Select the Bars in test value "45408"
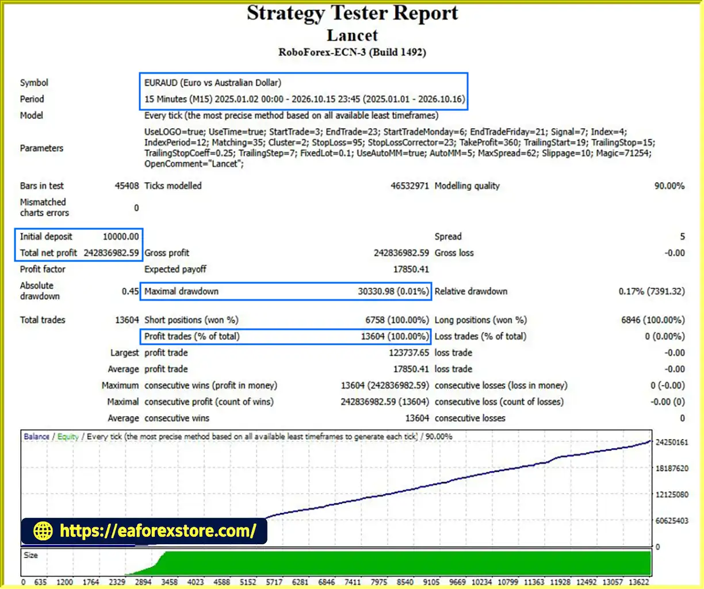704x589 pixels. 127,186
